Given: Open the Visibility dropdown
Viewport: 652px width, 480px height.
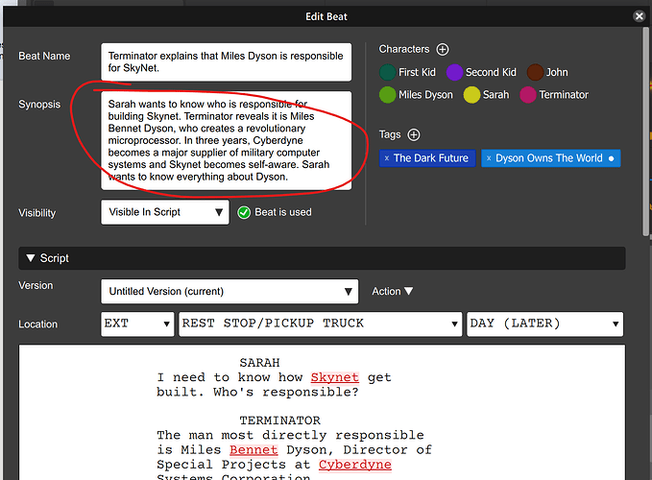Looking at the screenshot, I should [164, 212].
